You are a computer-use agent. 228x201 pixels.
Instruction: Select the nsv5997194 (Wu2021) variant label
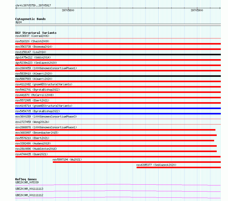pos(67,160)
